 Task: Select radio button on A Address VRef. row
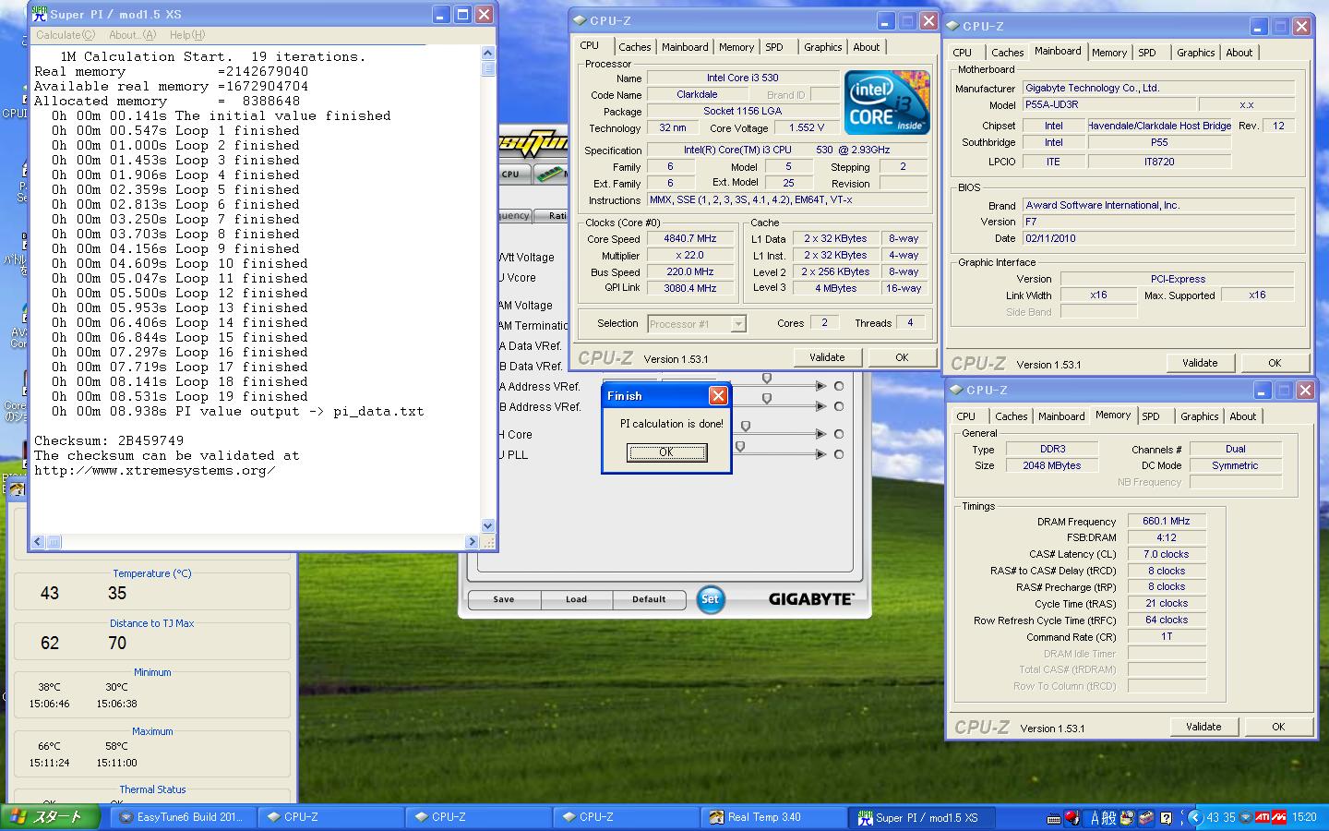click(839, 386)
